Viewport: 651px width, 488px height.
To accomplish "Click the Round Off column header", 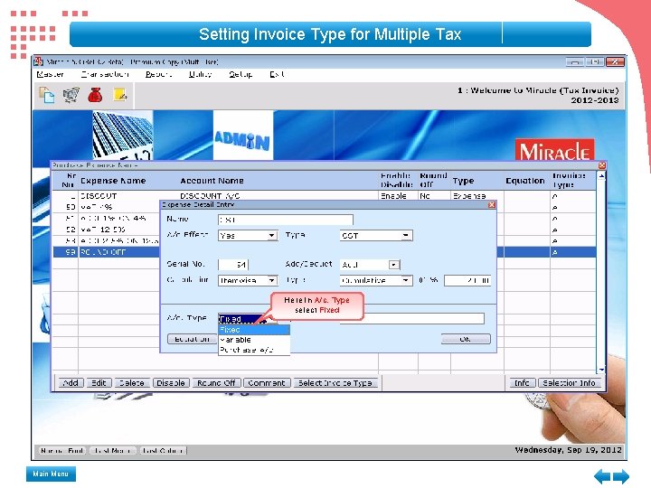I will click(x=433, y=180).
